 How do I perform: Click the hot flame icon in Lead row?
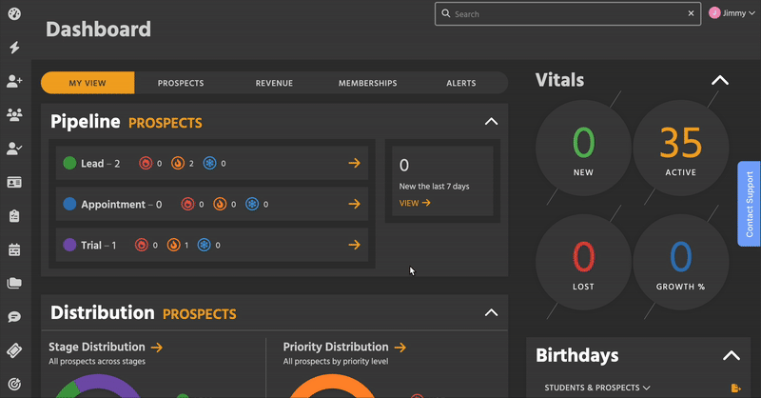click(x=145, y=164)
